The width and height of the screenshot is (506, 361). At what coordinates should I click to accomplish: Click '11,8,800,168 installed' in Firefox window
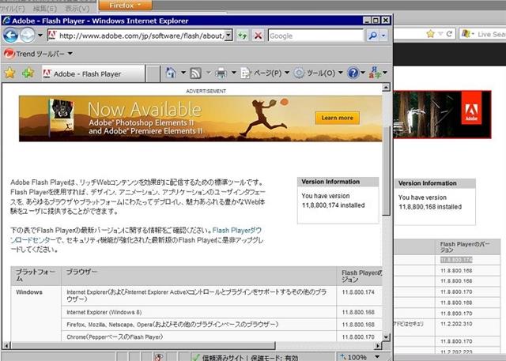point(430,207)
